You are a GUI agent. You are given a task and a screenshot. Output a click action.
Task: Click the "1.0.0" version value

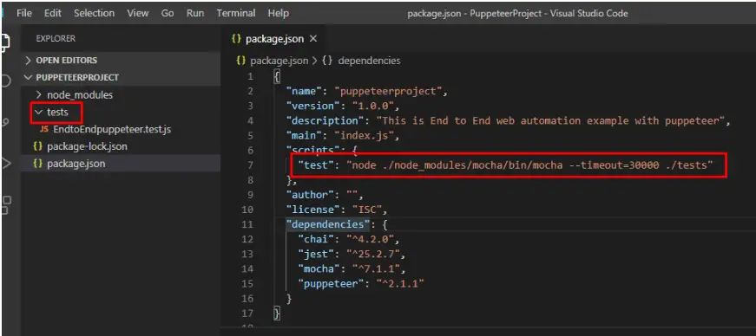[374, 106]
